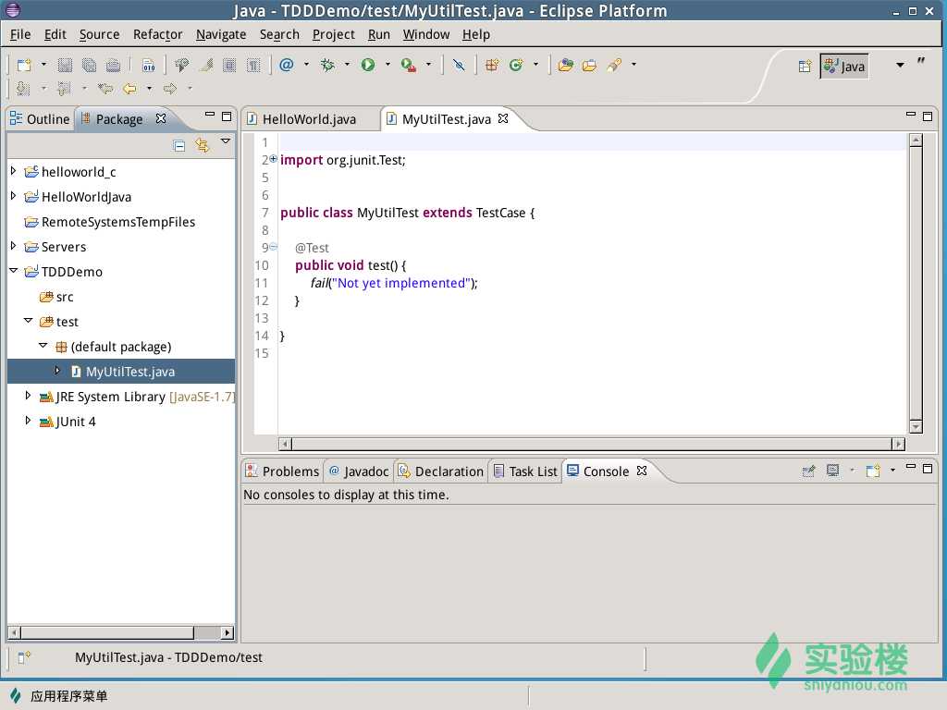Click the Save toolbar icon

pyautogui.click(x=65, y=65)
